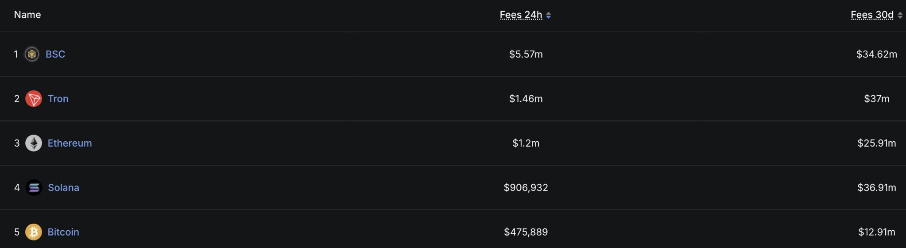Click the Name column header
Viewport: 906px width, 248px height.
pyautogui.click(x=27, y=15)
